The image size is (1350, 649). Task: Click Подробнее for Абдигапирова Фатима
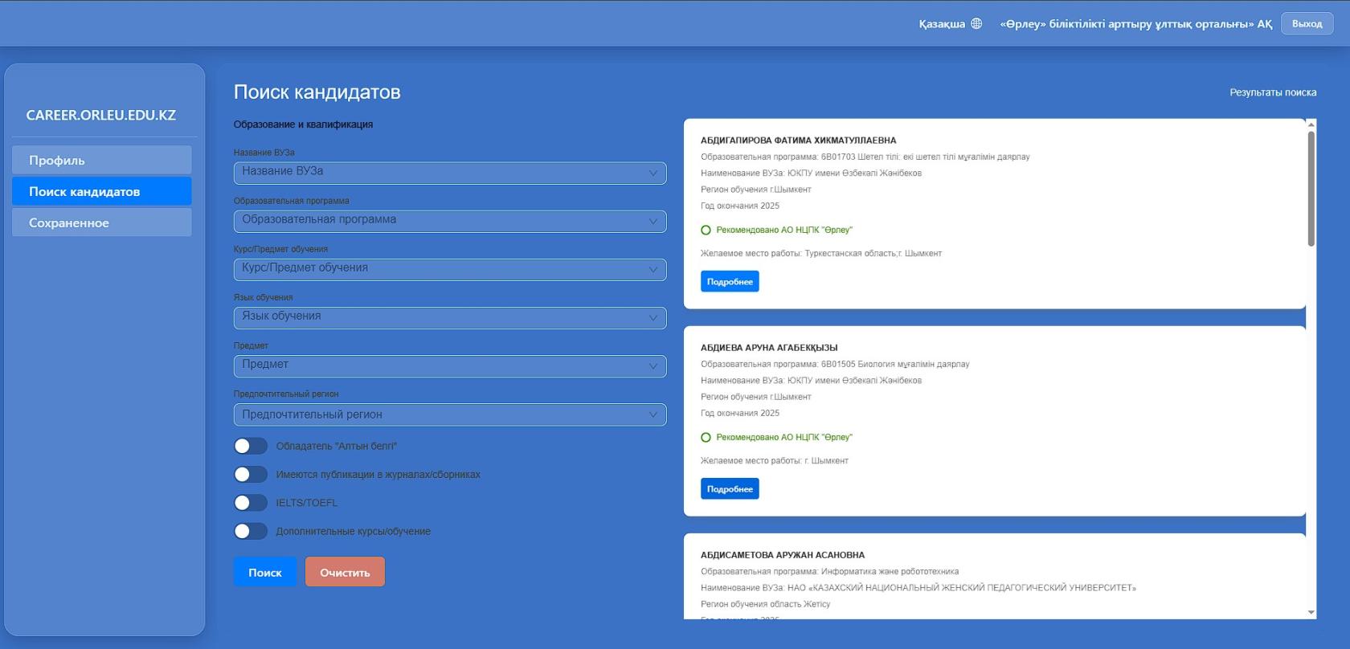click(x=730, y=281)
